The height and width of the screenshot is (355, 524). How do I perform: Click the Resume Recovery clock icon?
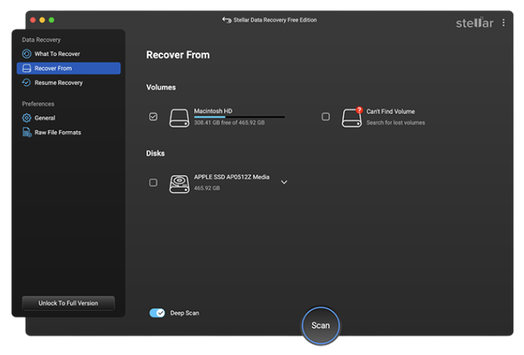click(27, 83)
